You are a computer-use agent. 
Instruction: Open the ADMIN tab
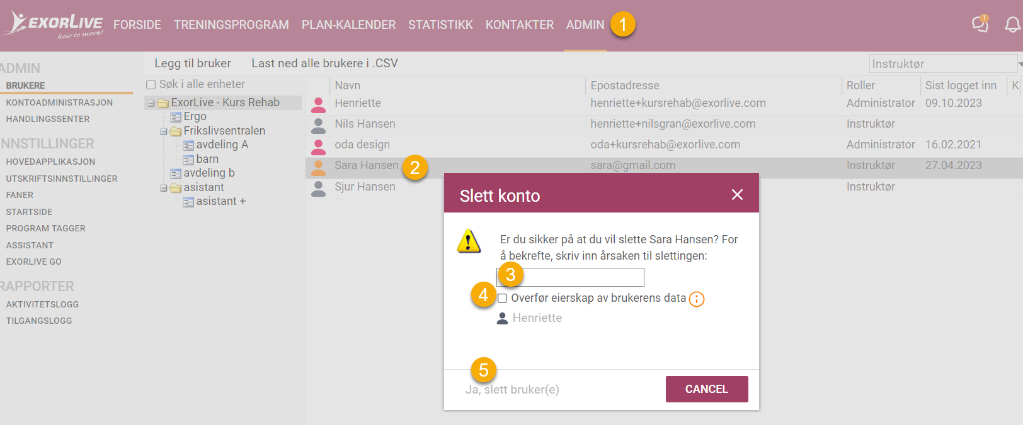(x=585, y=25)
